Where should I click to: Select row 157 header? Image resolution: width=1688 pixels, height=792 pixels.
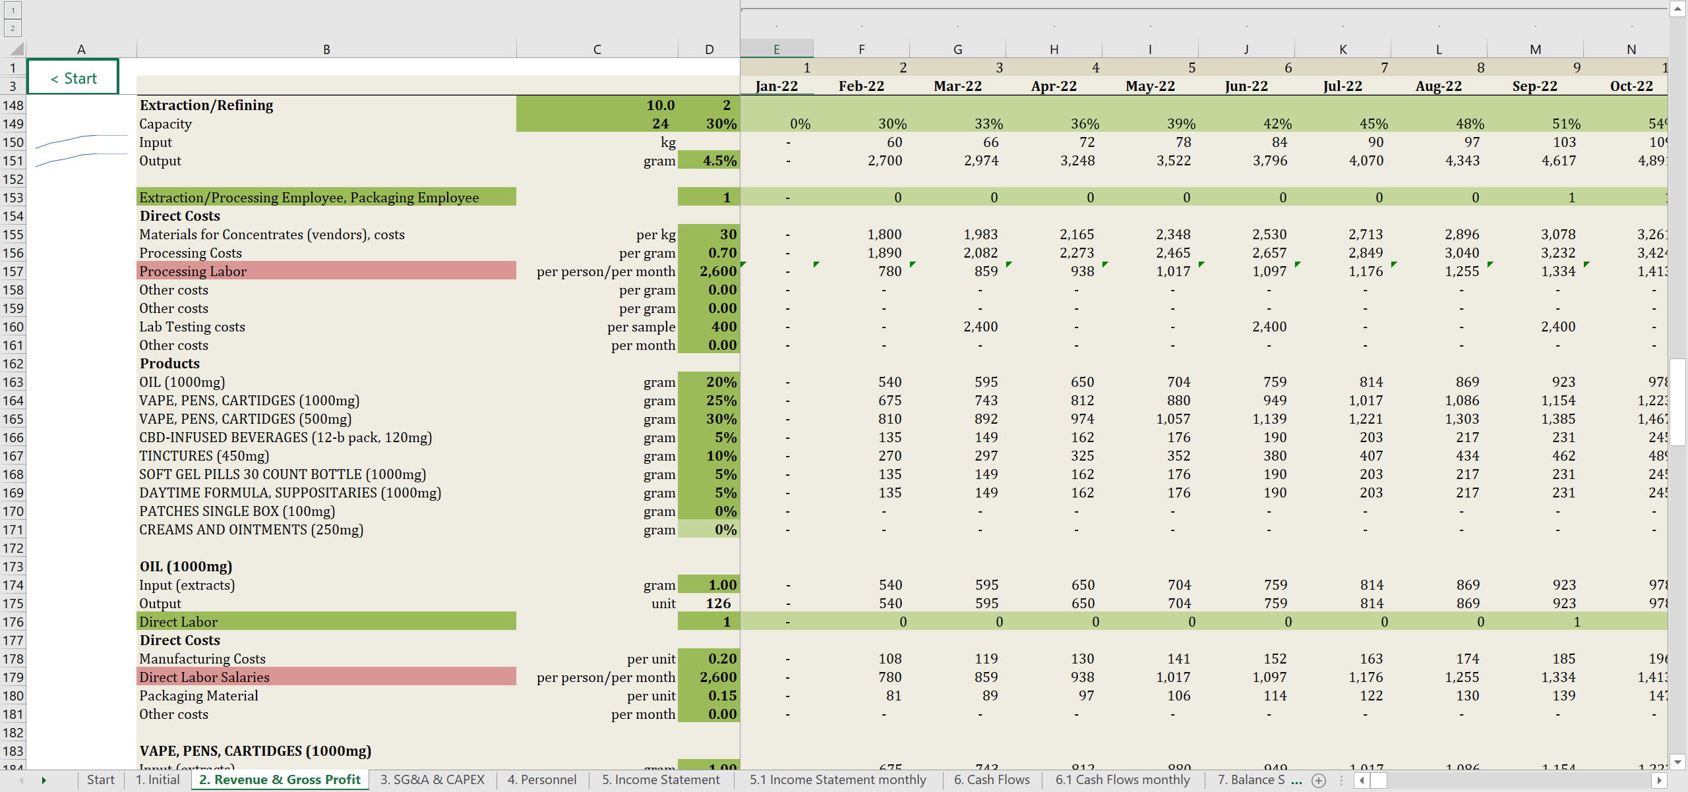13,271
